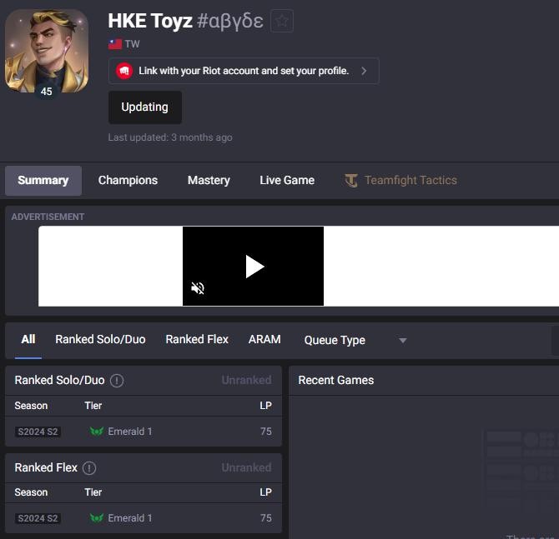The height and width of the screenshot is (539, 559).
Task: Click the red Riot fist icon
Action: point(124,71)
